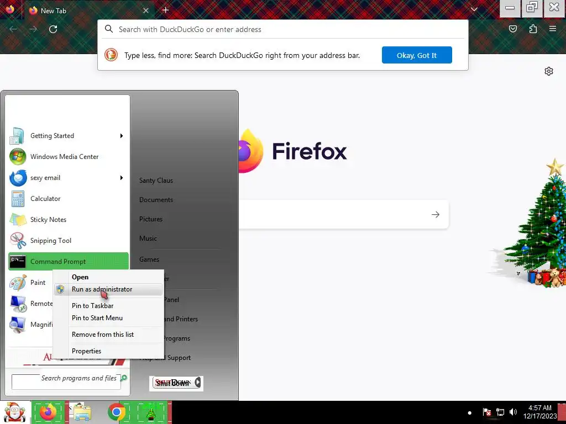566x424 pixels.
Task: Open the Firefox View button
Action: (10, 9)
